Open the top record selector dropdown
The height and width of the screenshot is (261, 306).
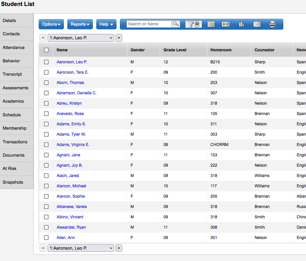[x=81, y=38]
